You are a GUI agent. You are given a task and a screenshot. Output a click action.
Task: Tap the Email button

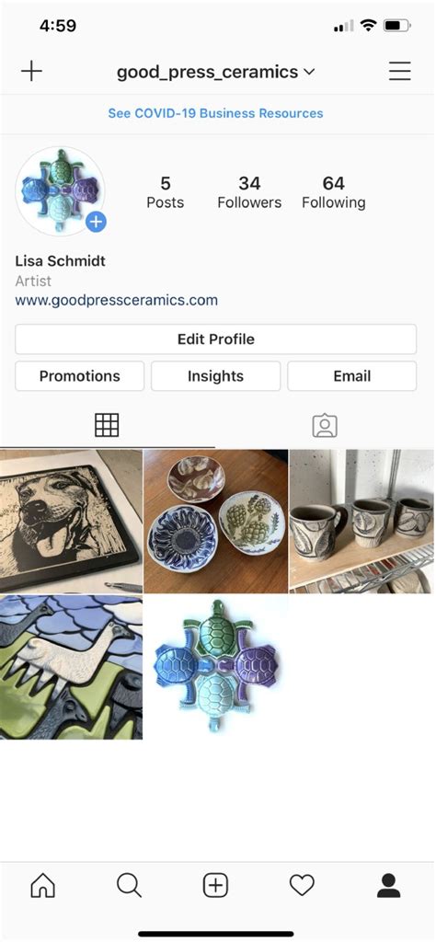[352, 376]
